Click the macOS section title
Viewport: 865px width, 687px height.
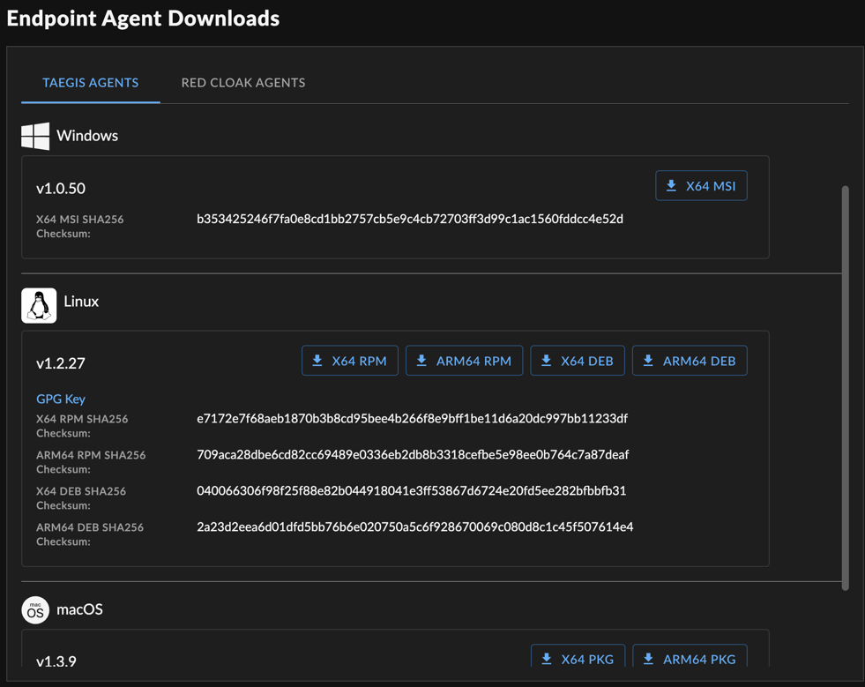point(80,609)
